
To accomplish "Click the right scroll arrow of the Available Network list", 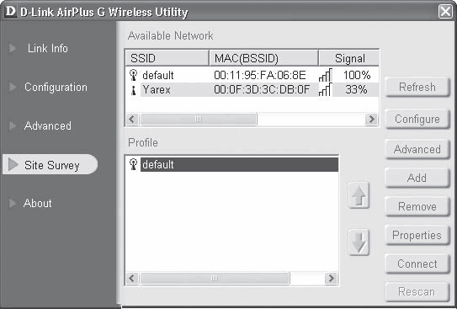I will [371, 119].
